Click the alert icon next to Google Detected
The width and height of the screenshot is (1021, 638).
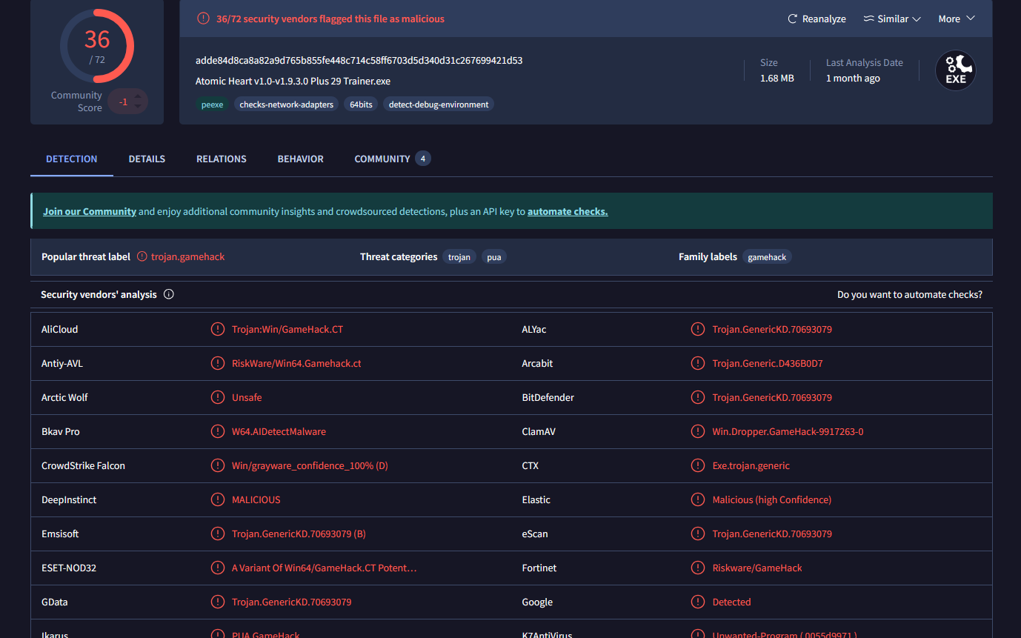(x=698, y=602)
